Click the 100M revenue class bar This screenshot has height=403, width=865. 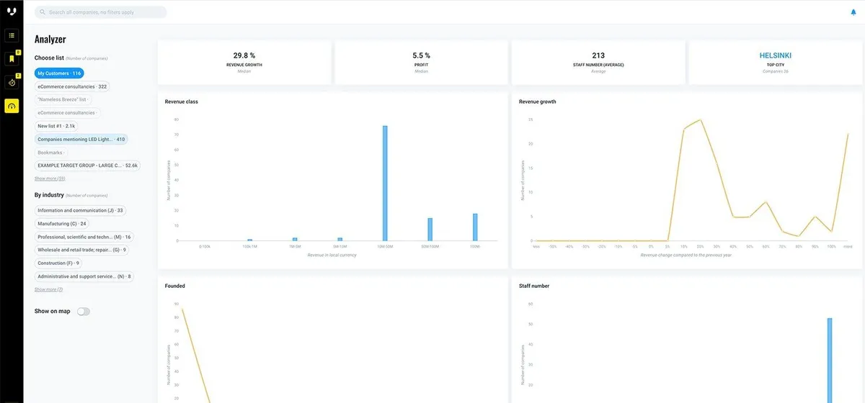475,227
